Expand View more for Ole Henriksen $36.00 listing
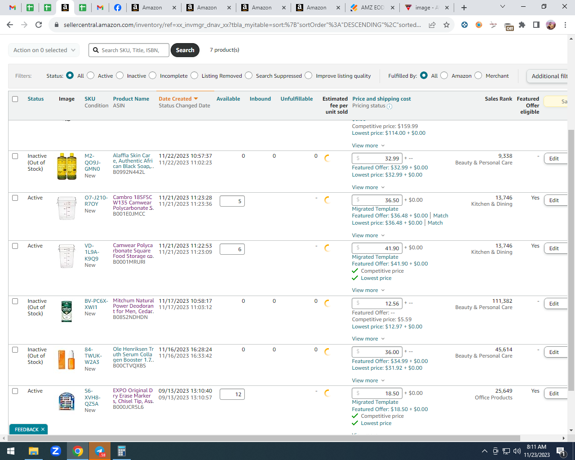Viewport: 575px width, 460px height. (x=368, y=380)
